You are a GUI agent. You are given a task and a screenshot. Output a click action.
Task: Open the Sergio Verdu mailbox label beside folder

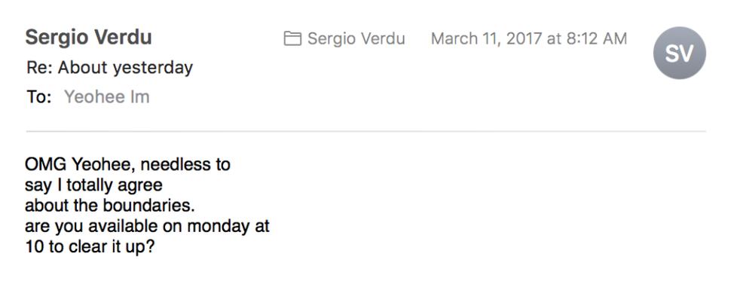point(356,38)
